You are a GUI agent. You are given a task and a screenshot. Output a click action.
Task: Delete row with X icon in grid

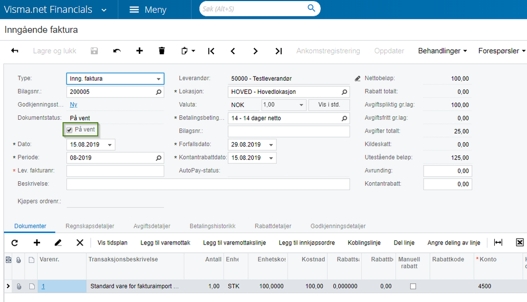pos(80,242)
